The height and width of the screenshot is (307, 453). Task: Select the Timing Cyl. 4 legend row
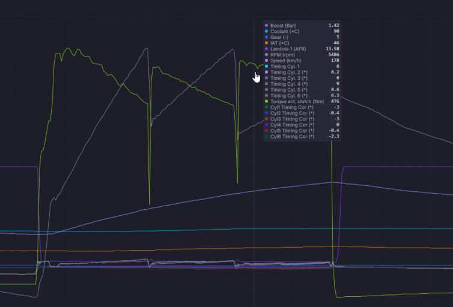(302, 84)
